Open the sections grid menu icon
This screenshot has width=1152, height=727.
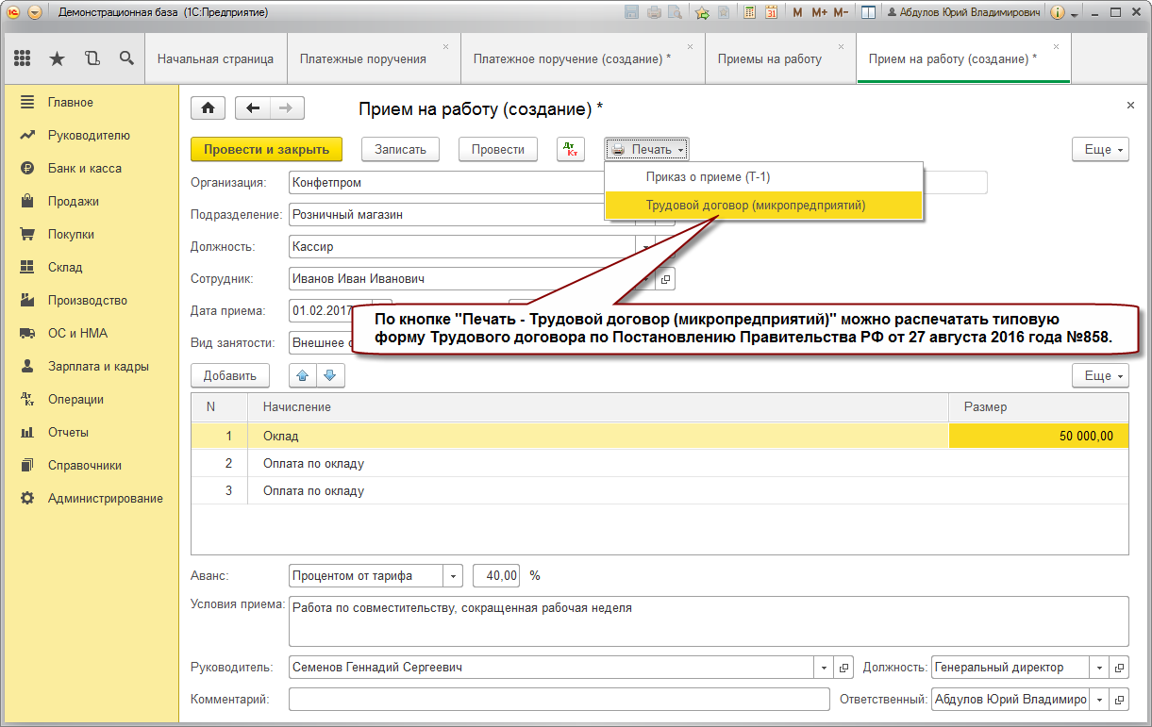coord(23,58)
